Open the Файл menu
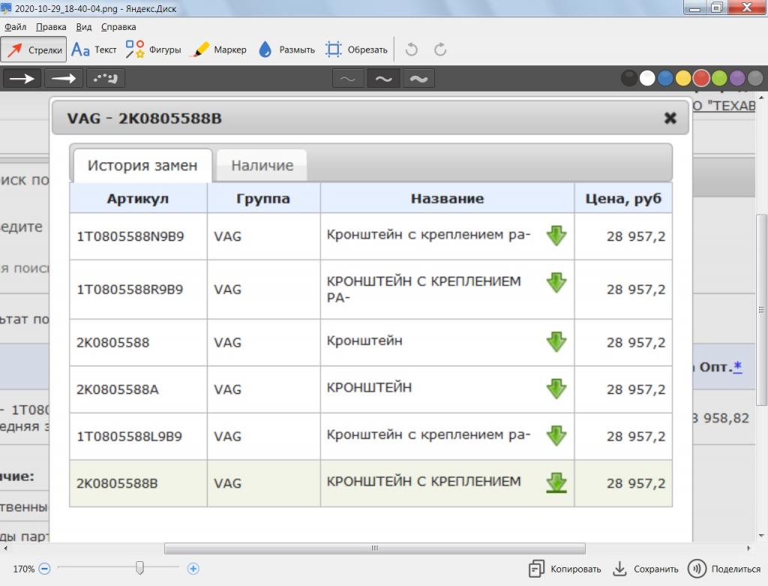 [x=15, y=27]
